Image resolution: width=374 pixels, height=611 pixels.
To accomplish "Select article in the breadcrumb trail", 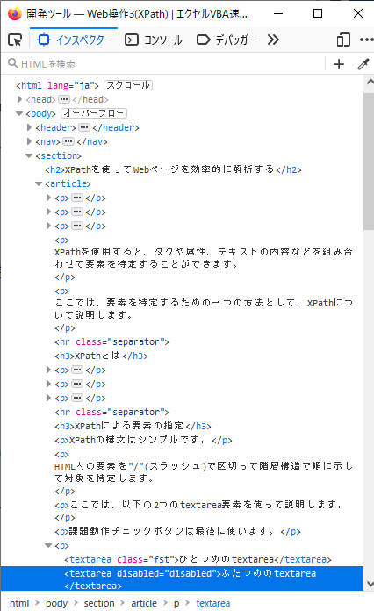I will point(144,603).
